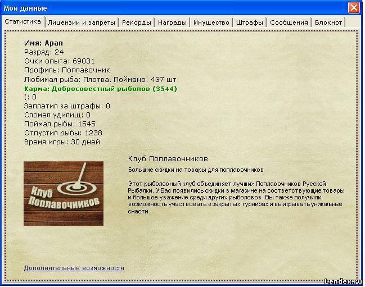Click the Отпустил рыбы: 1238 line
Viewport: 365px width, 287px height.
click(x=63, y=133)
